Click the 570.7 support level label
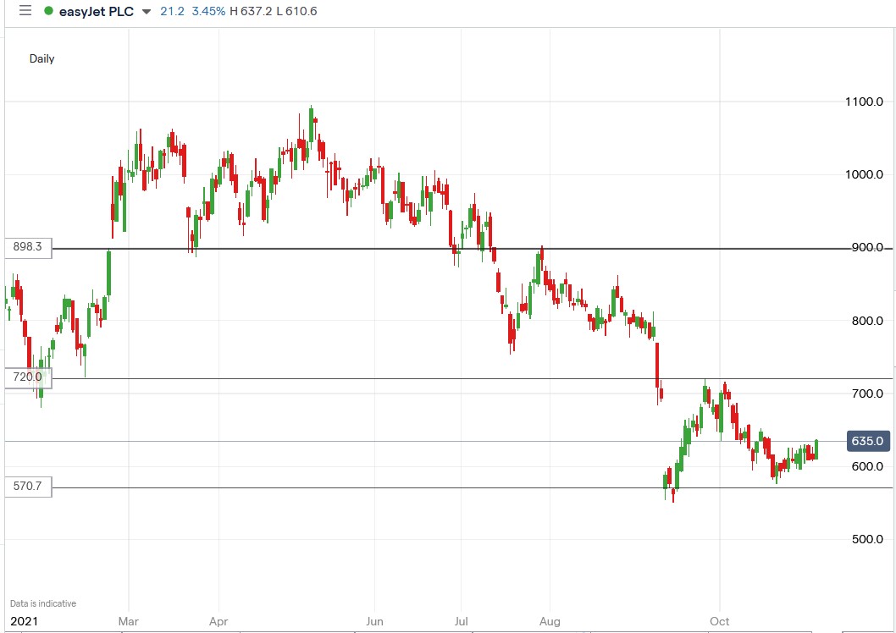Screen dimensions: 896x633 [26, 486]
